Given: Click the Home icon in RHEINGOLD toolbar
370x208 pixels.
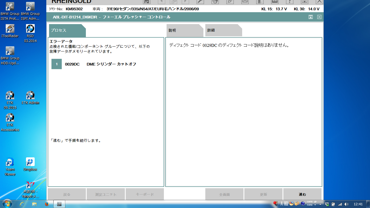Looking at the screenshot, I should click(x=147, y=2).
